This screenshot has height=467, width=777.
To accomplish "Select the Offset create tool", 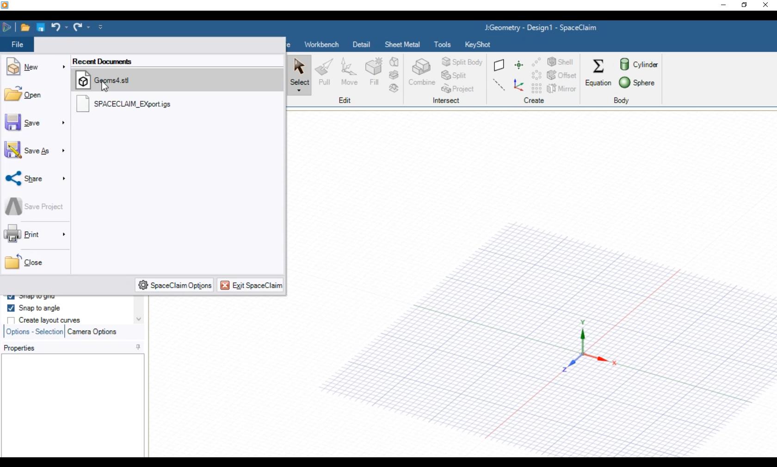I will pyautogui.click(x=562, y=75).
